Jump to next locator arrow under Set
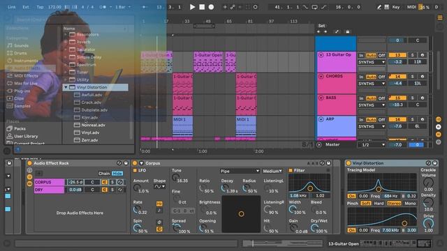This screenshot has height=251, width=447. (x=325, y=31)
